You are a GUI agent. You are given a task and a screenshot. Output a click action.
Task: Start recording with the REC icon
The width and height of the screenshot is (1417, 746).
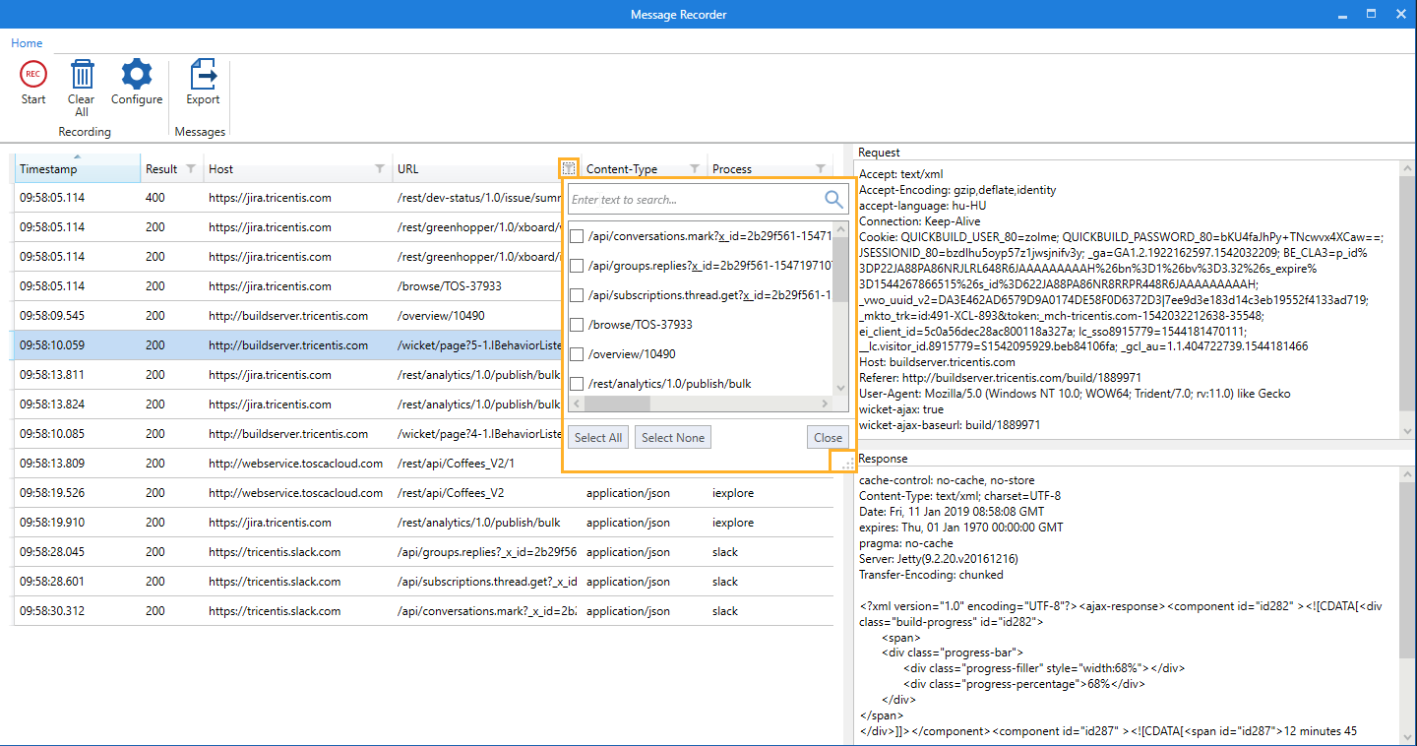point(33,76)
